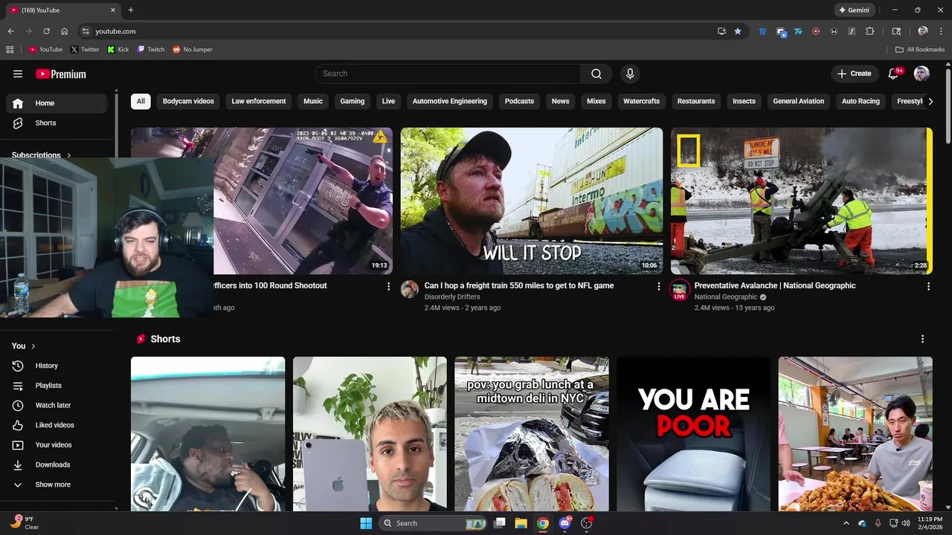Expand the You section
Viewport: 952px width, 535px height.
coord(24,346)
